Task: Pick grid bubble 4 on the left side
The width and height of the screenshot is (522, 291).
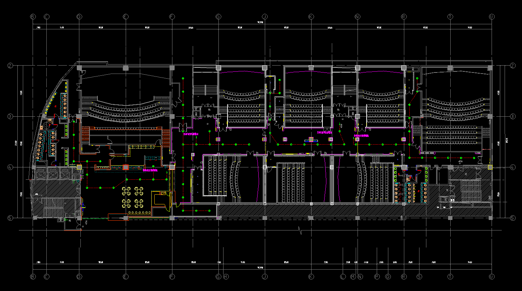Action: pos(11,167)
